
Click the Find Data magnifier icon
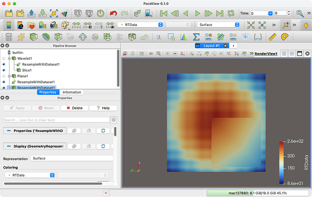(300, 14)
